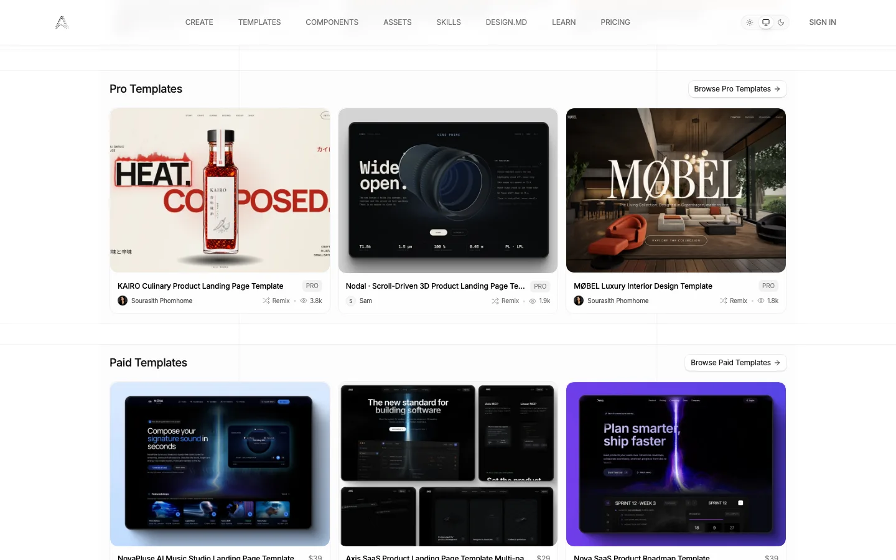Open the CREATE menu item
The image size is (896, 560).
pos(199,22)
